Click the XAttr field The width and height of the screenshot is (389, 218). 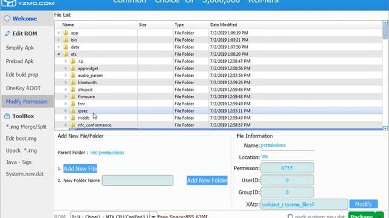(x=304, y=204)
